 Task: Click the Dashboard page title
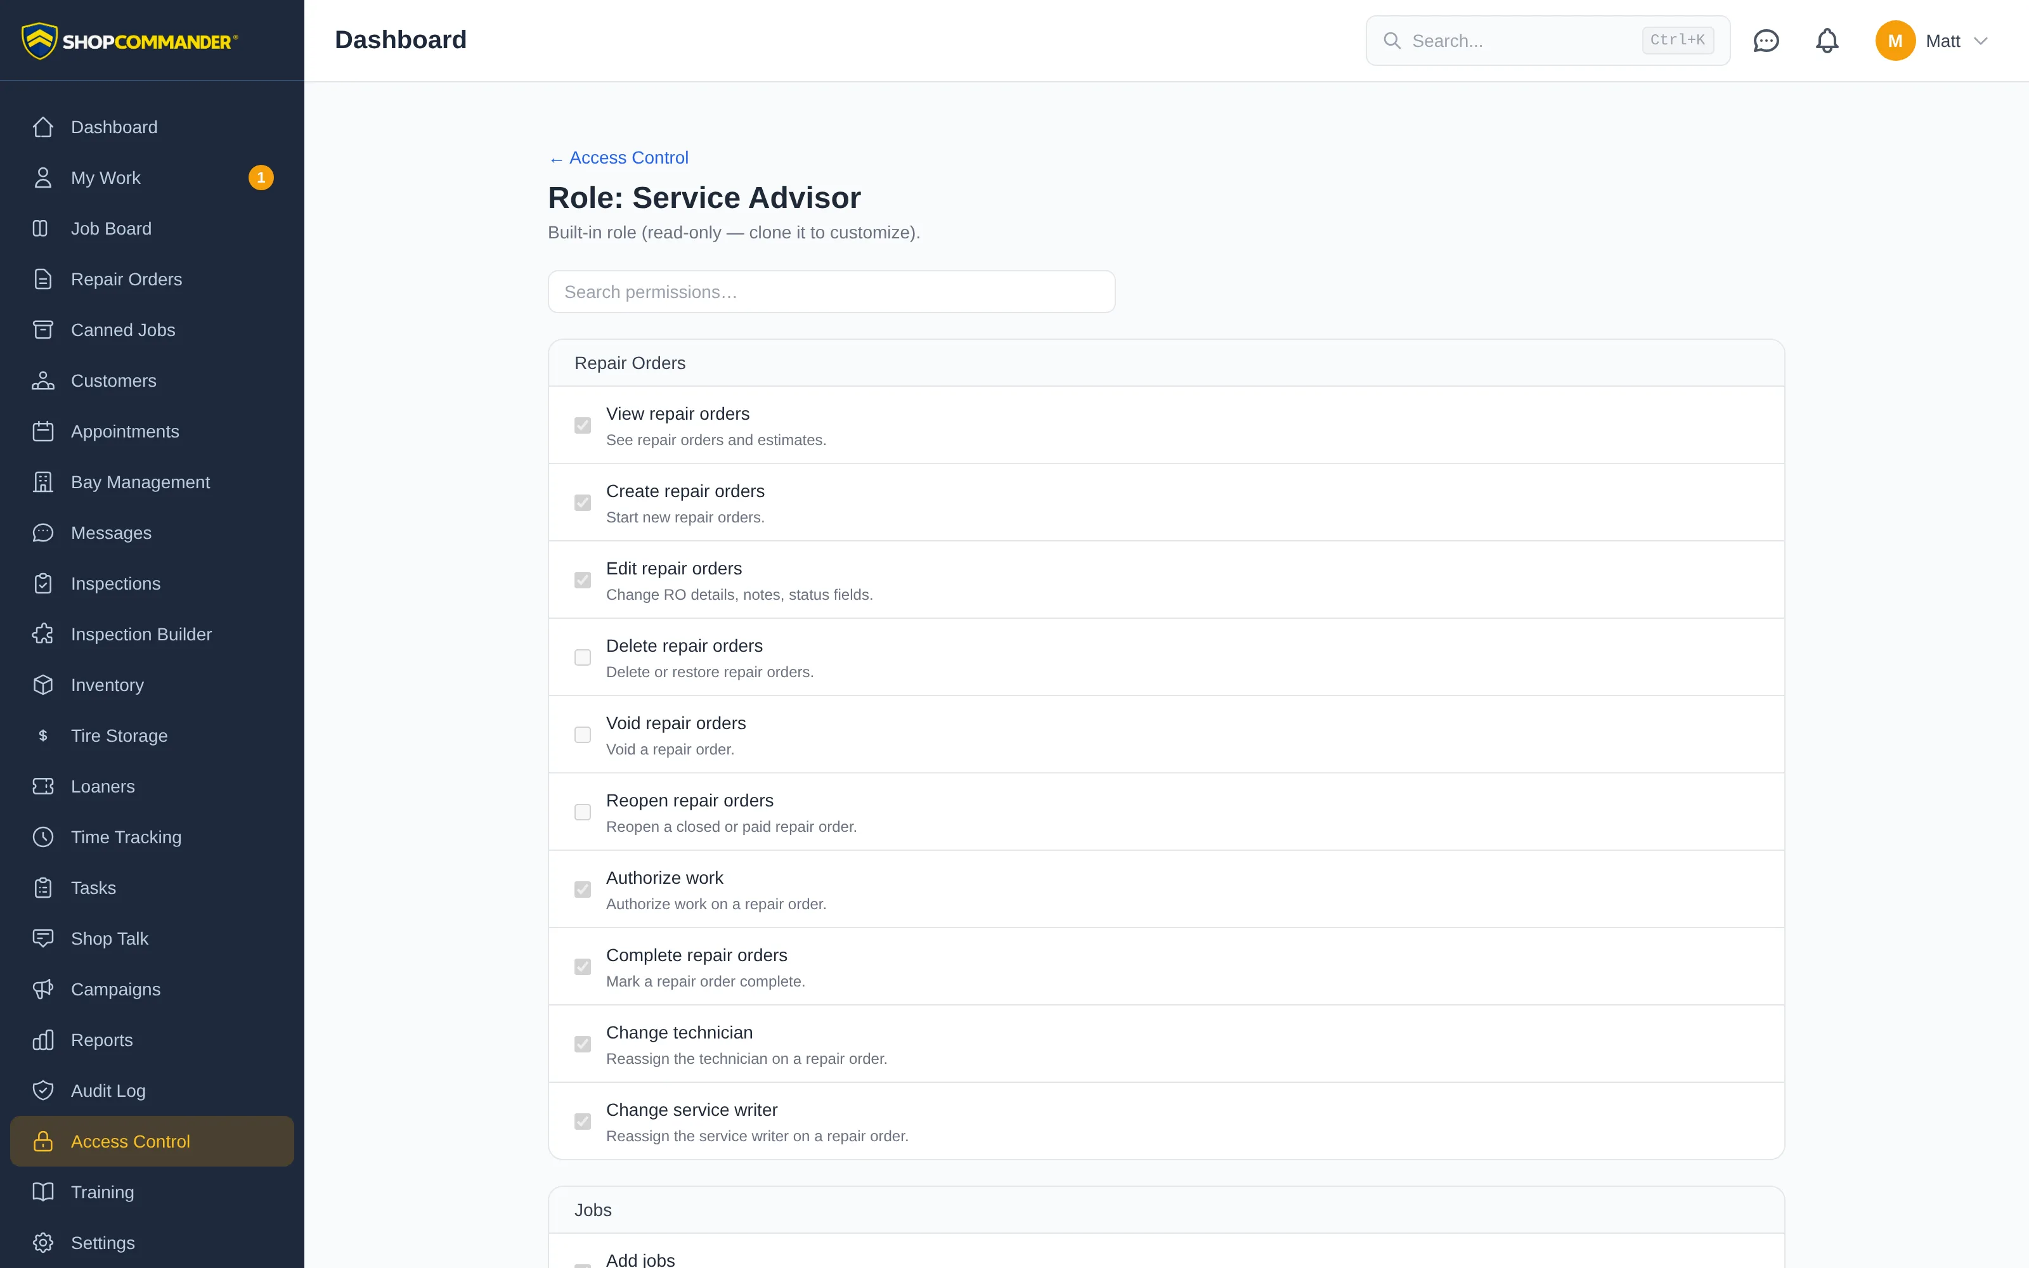point(401,40)
